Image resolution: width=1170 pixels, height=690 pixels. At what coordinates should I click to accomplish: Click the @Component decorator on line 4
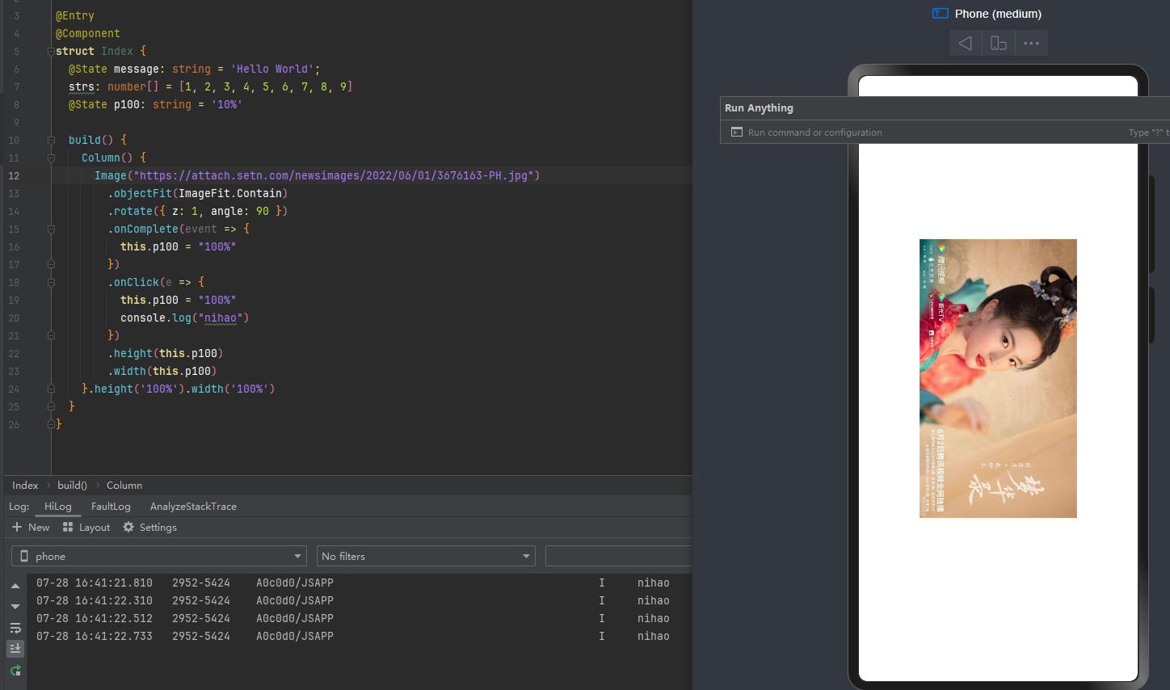[88, 33]
